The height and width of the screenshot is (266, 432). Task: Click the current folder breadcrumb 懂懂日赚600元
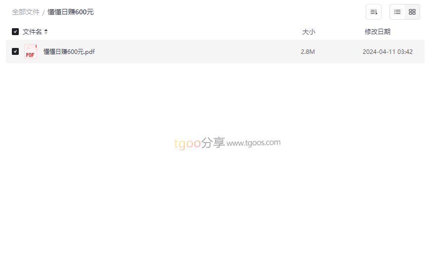click(71, 12)
